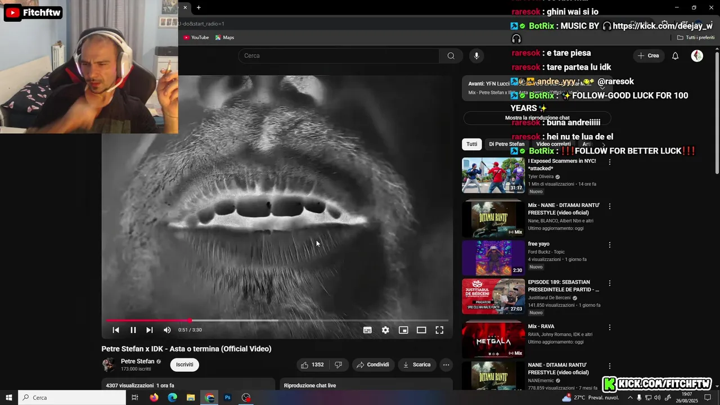
Task: Open the Petre Stefan channel avatar
Action: 109,364
